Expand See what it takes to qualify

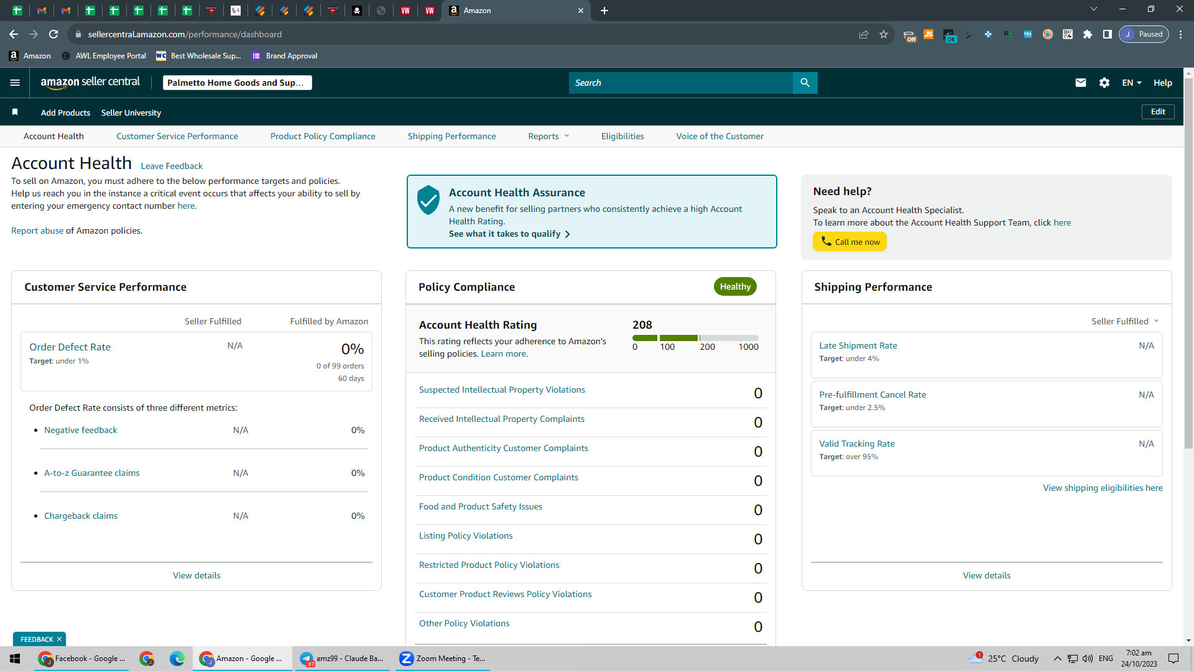(x=509, y=234)
